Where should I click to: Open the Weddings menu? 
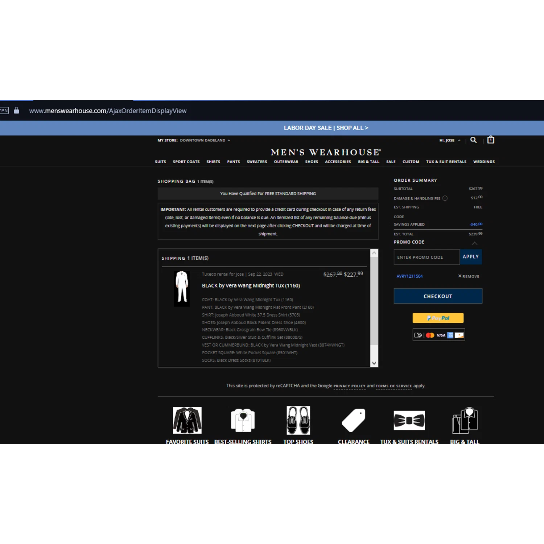[484, 162]
